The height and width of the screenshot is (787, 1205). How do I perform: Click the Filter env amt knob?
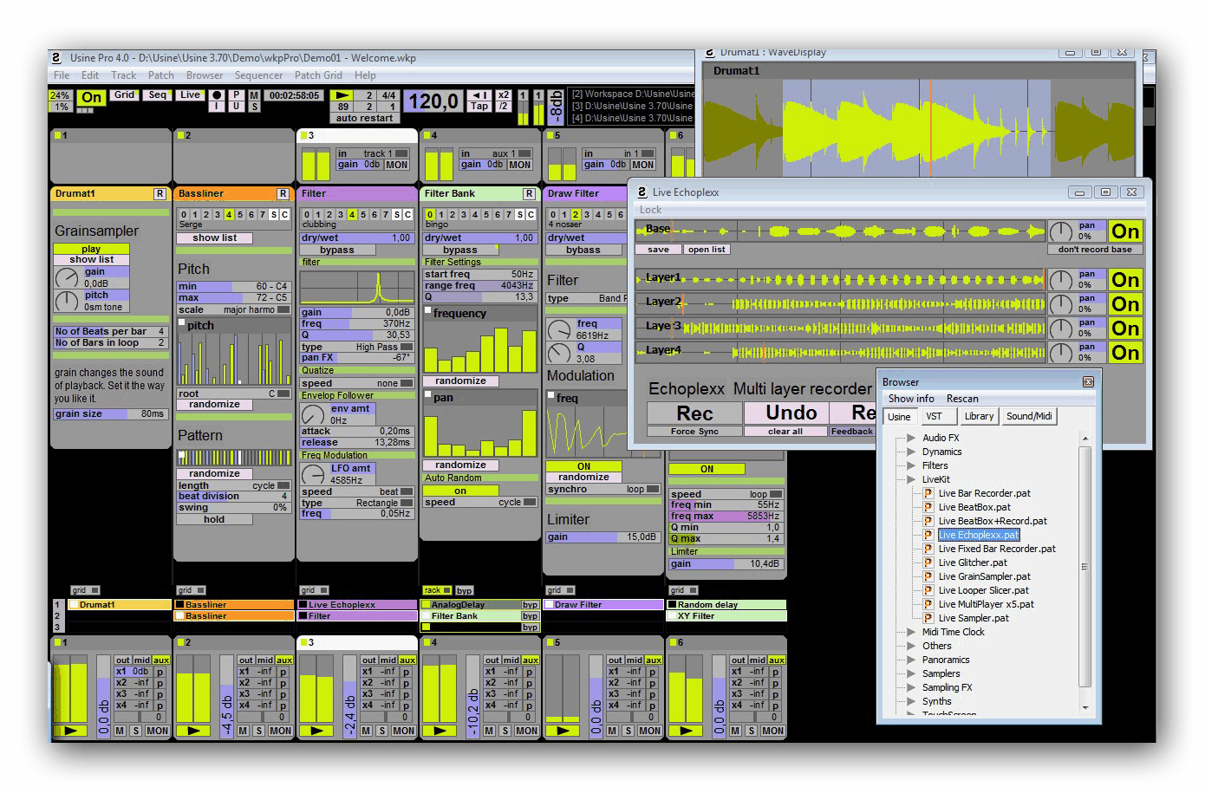click(313, 415)
